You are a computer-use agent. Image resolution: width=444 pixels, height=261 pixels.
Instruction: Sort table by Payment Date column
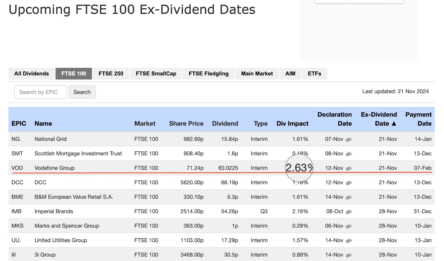(x=418, y=119)
